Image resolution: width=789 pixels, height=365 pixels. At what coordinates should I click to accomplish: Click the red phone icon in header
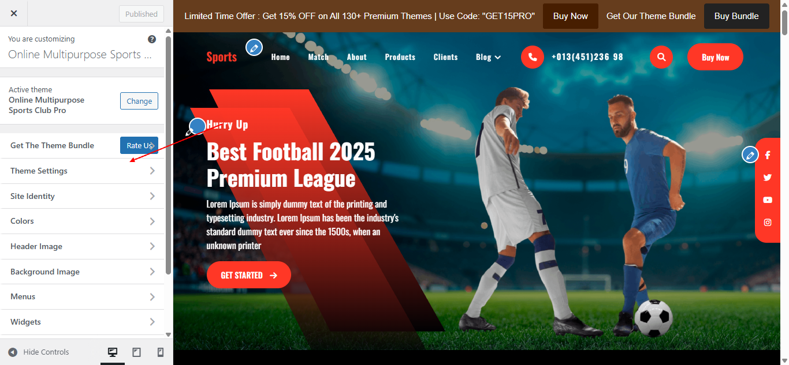(x=533, y=57)
